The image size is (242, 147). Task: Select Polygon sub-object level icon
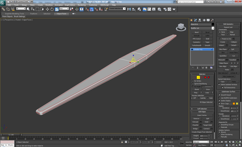[x=205, y=77]
